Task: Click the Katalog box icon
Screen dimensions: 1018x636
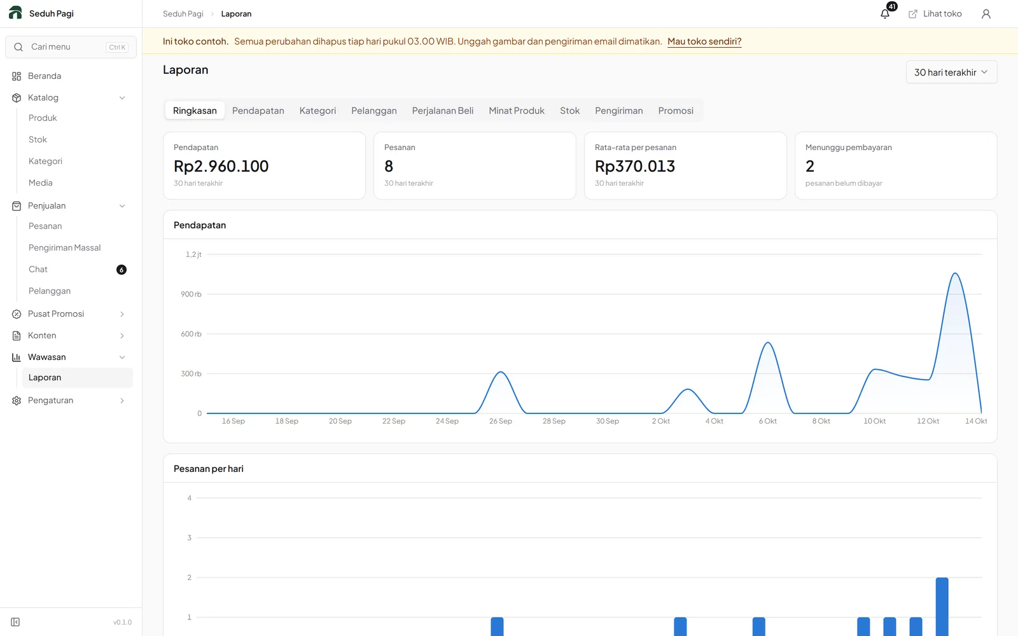Action: (17, 98)
